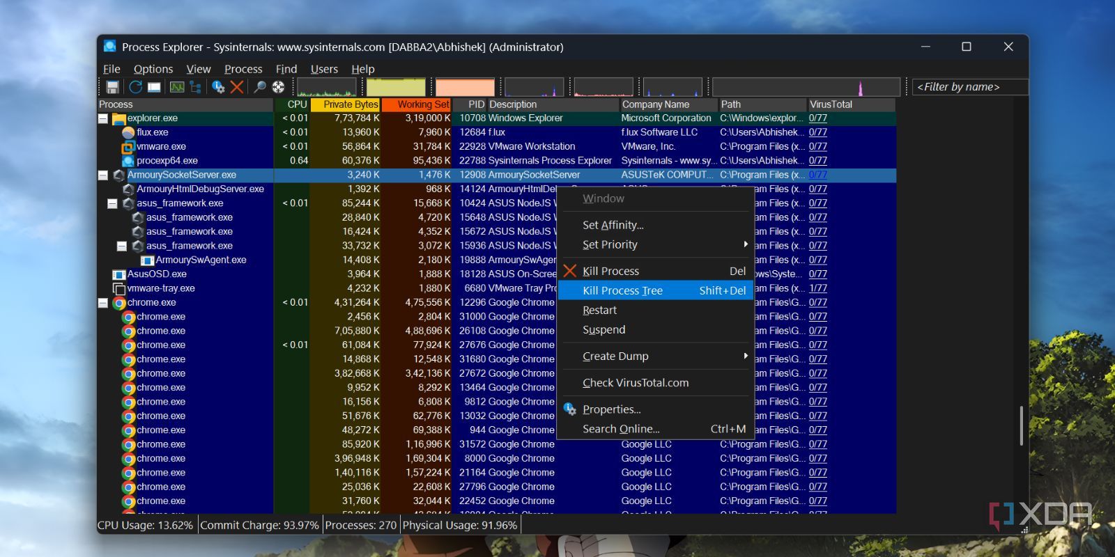Collapse the asus_framework.exe 10424 node
The width and height of the screenshot is (1115, 557).
point(112,203)
